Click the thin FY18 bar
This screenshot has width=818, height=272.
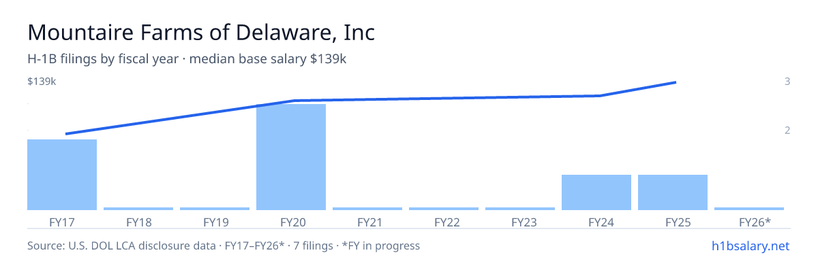pos(138,209)
